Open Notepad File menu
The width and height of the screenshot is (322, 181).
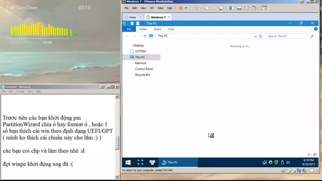[x=4, y=92]
